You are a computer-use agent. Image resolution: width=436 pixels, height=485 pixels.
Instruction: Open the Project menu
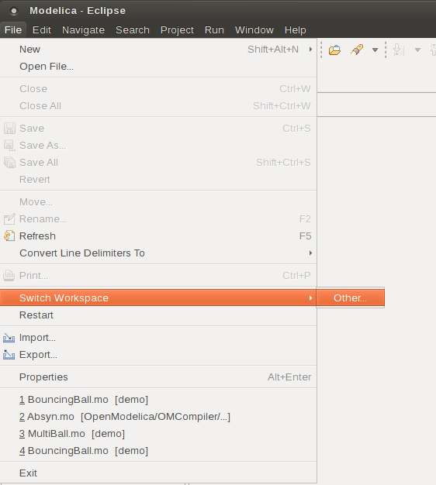177,30
